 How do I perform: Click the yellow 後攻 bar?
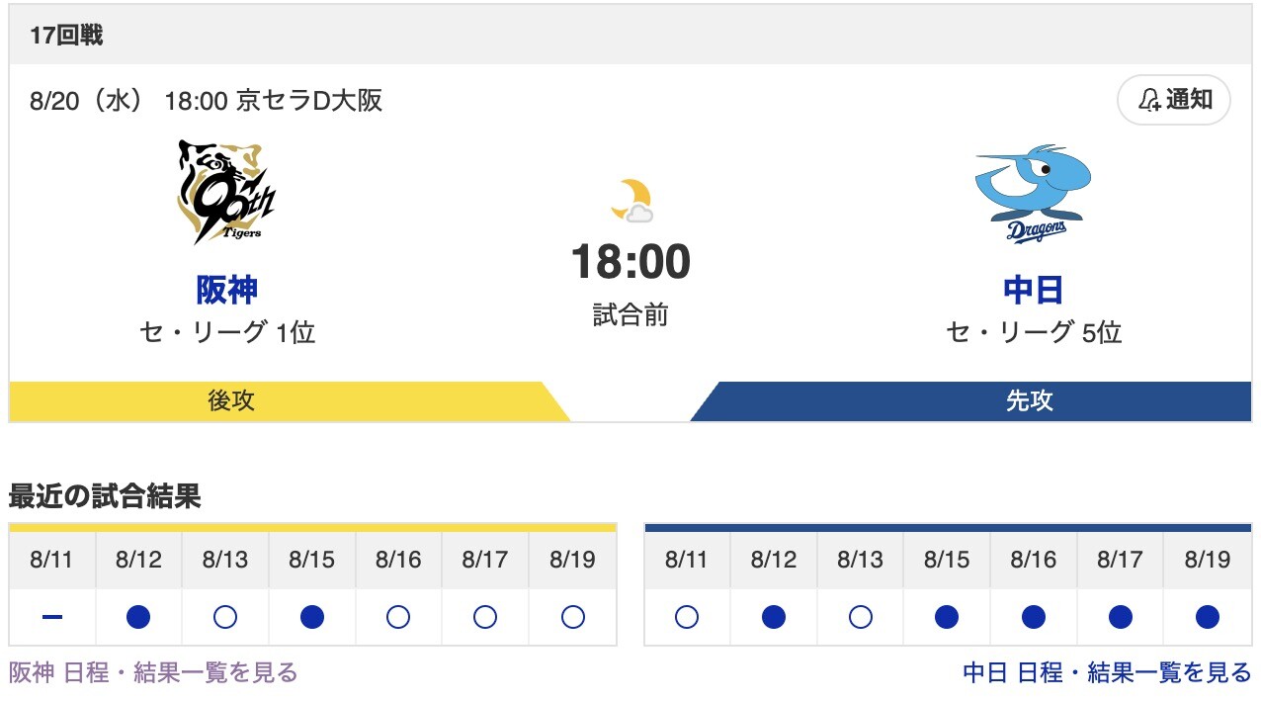[x=231, y=400]
